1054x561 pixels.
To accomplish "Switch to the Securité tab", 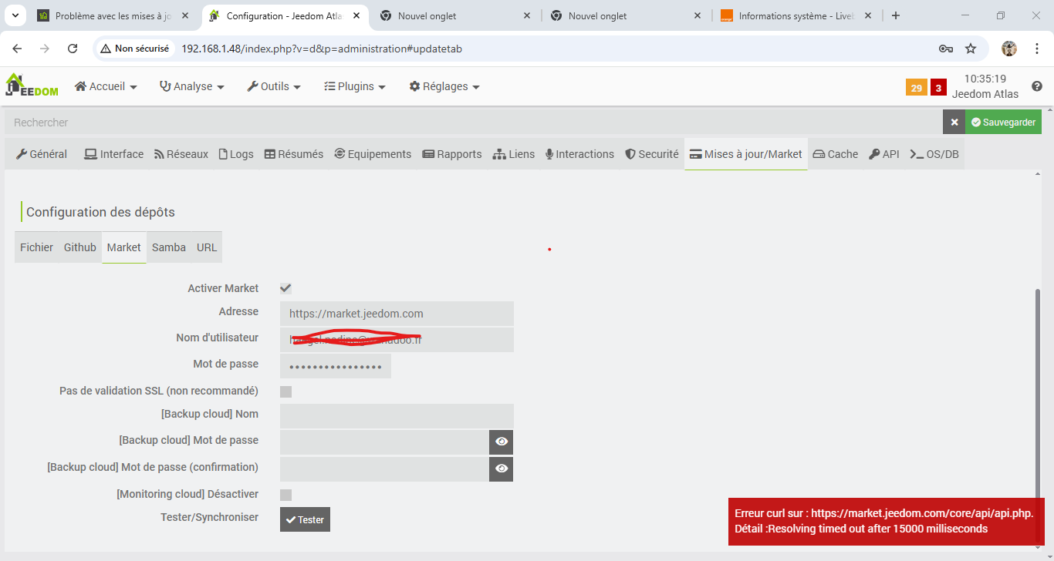I will (652, 154).
